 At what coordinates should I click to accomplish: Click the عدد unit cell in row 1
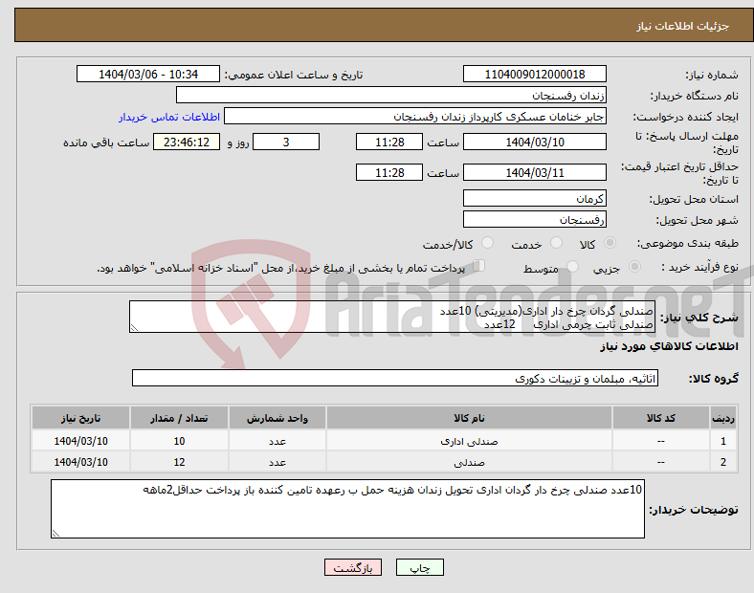tap(277, 441)
